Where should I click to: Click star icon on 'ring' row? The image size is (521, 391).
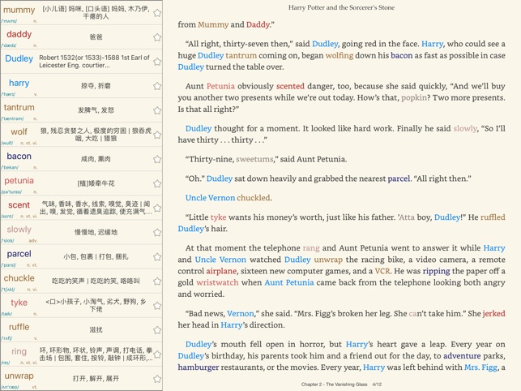click(x=157, y=354)
